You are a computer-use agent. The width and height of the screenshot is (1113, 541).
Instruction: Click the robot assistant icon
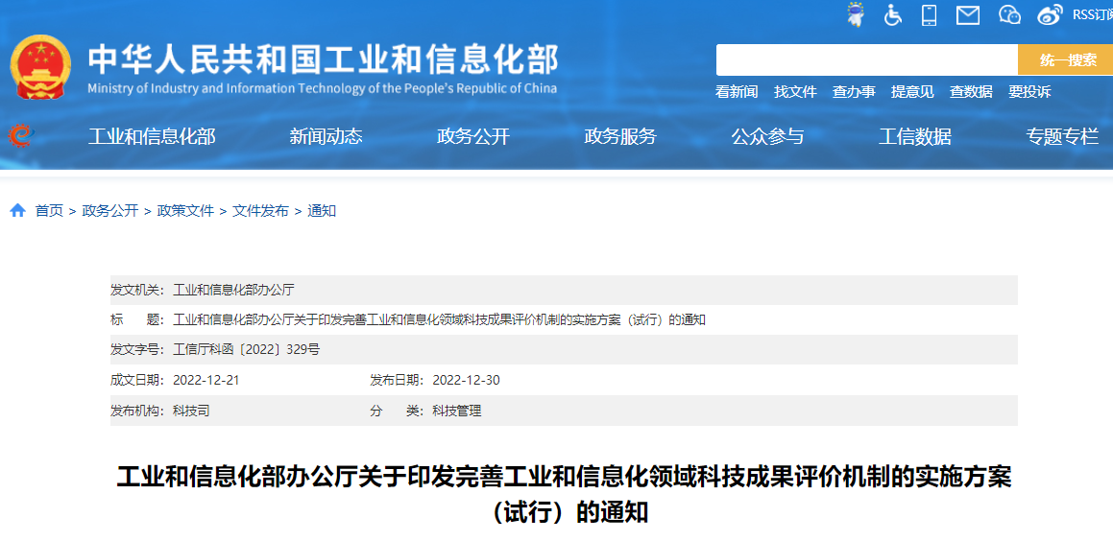click(855, 14)
